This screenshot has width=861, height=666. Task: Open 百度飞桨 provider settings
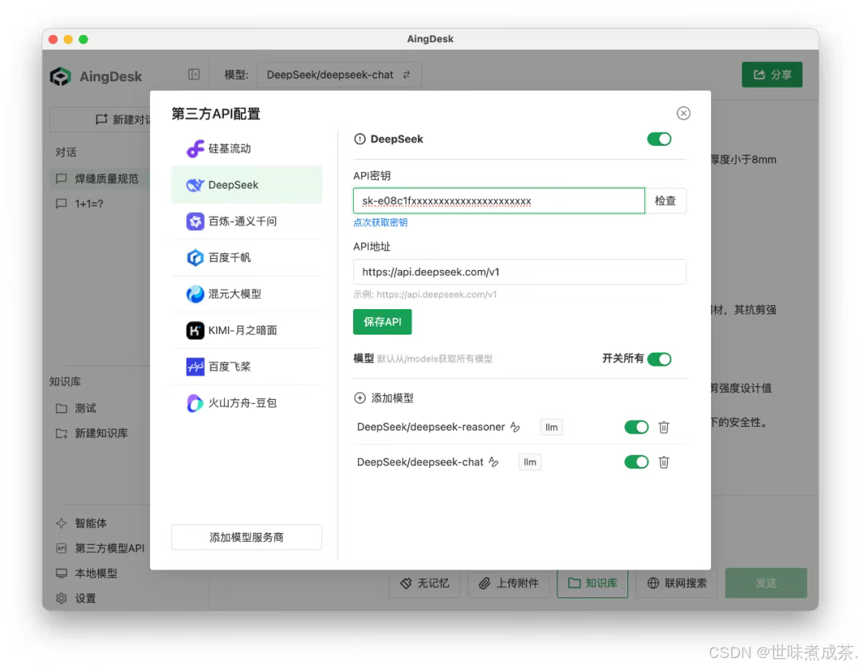(246, 366)
